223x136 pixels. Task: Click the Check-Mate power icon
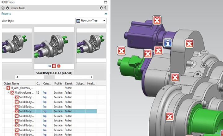click(7, 8)
